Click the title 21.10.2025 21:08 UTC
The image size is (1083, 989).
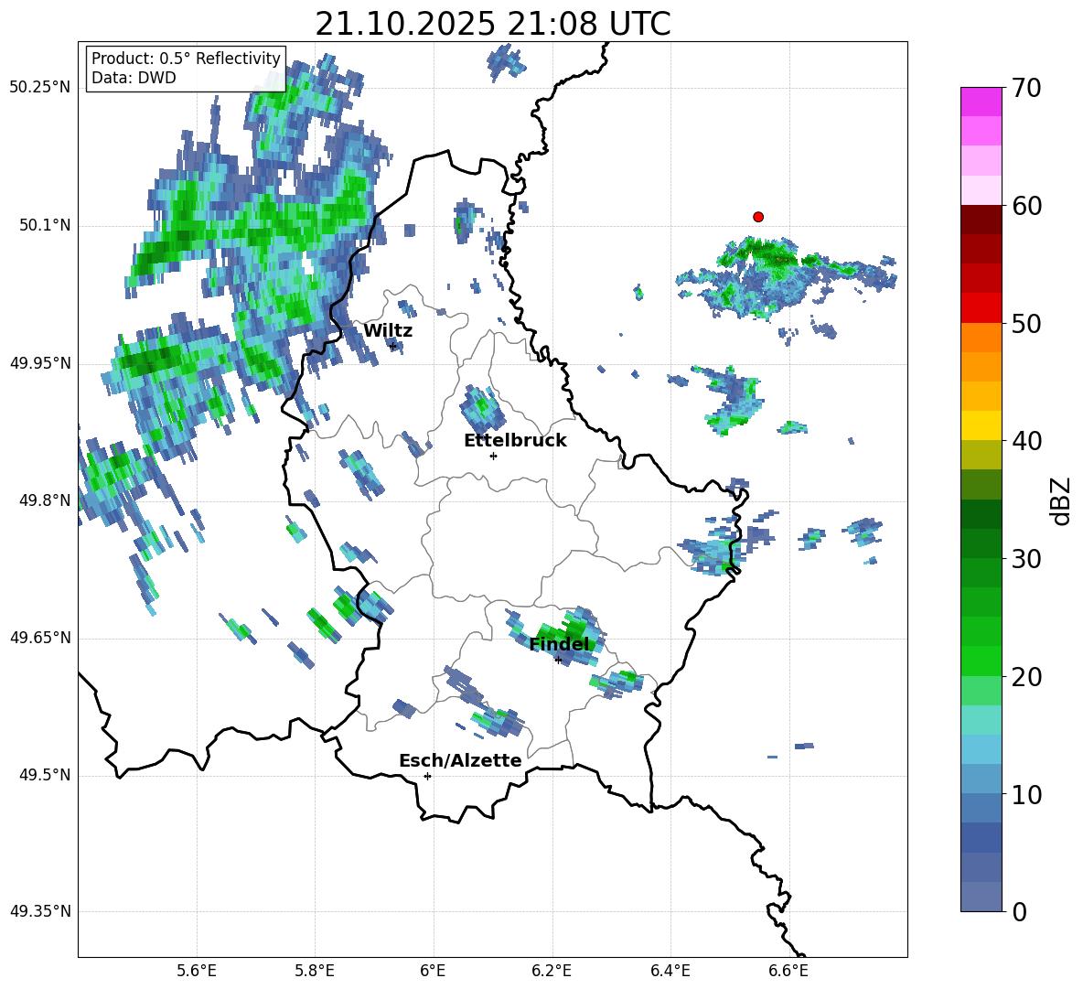(493, 24)
